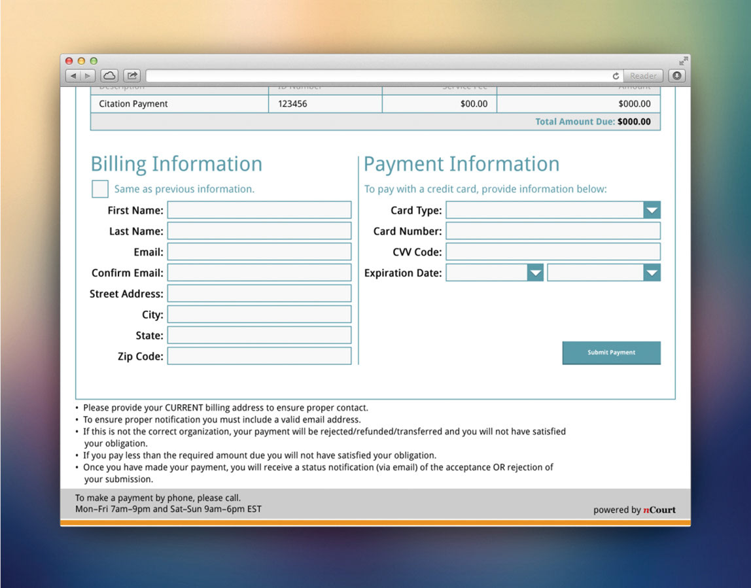The height and width of the screenshot is (588, 751).
Task: Focus the Confirm Email field
Action: pyautogui.click(x=259, y=273)
